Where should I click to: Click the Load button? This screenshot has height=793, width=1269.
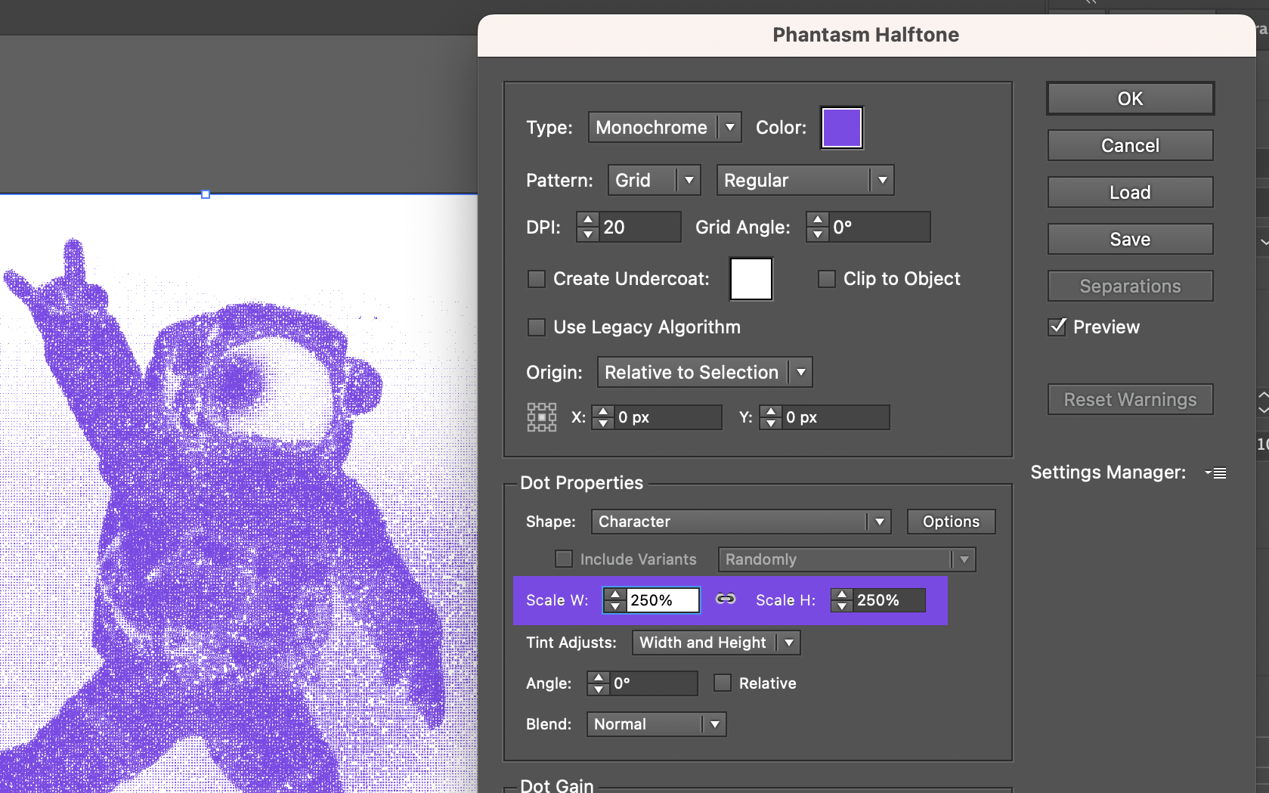[x=1130, y=192]
